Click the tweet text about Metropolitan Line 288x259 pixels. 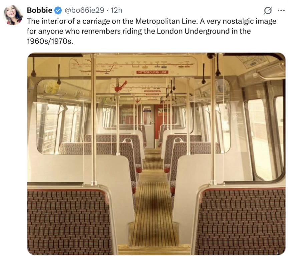tap(152, 31)
